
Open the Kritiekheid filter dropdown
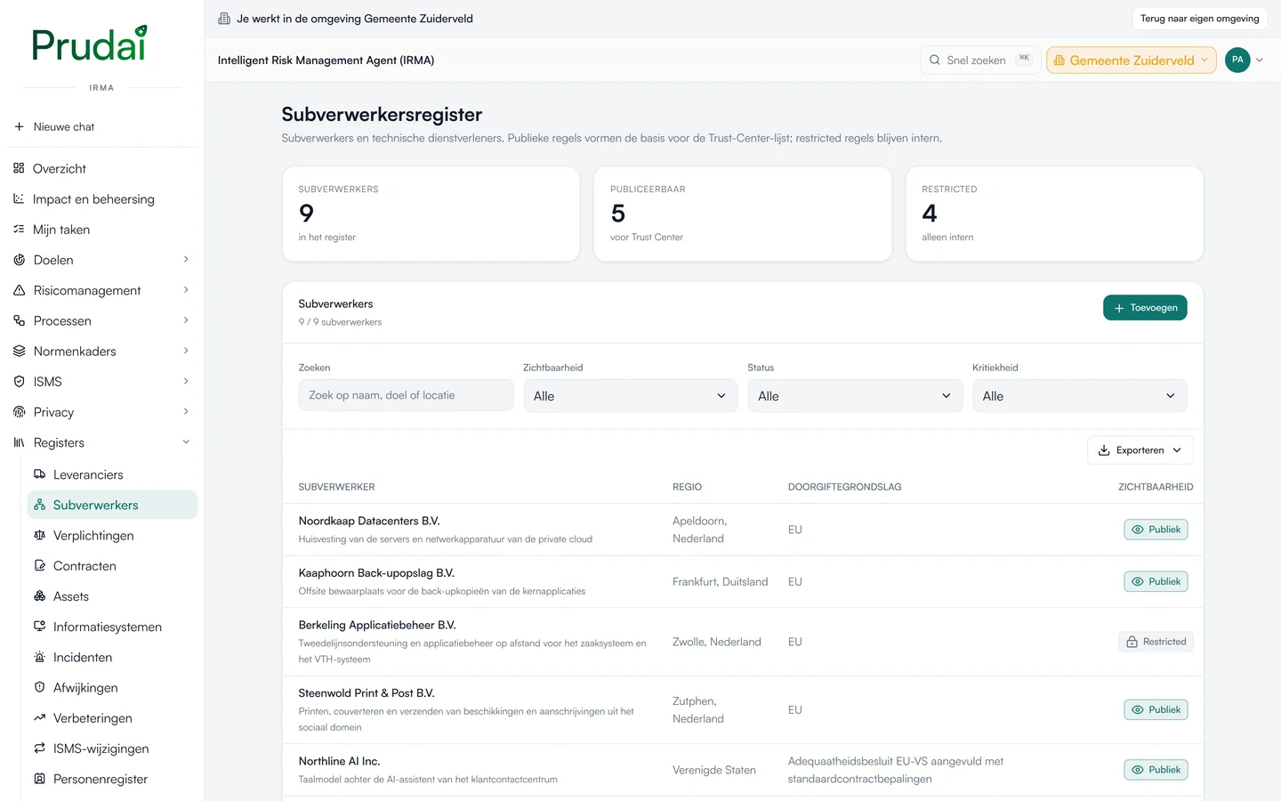[1079, 396]
